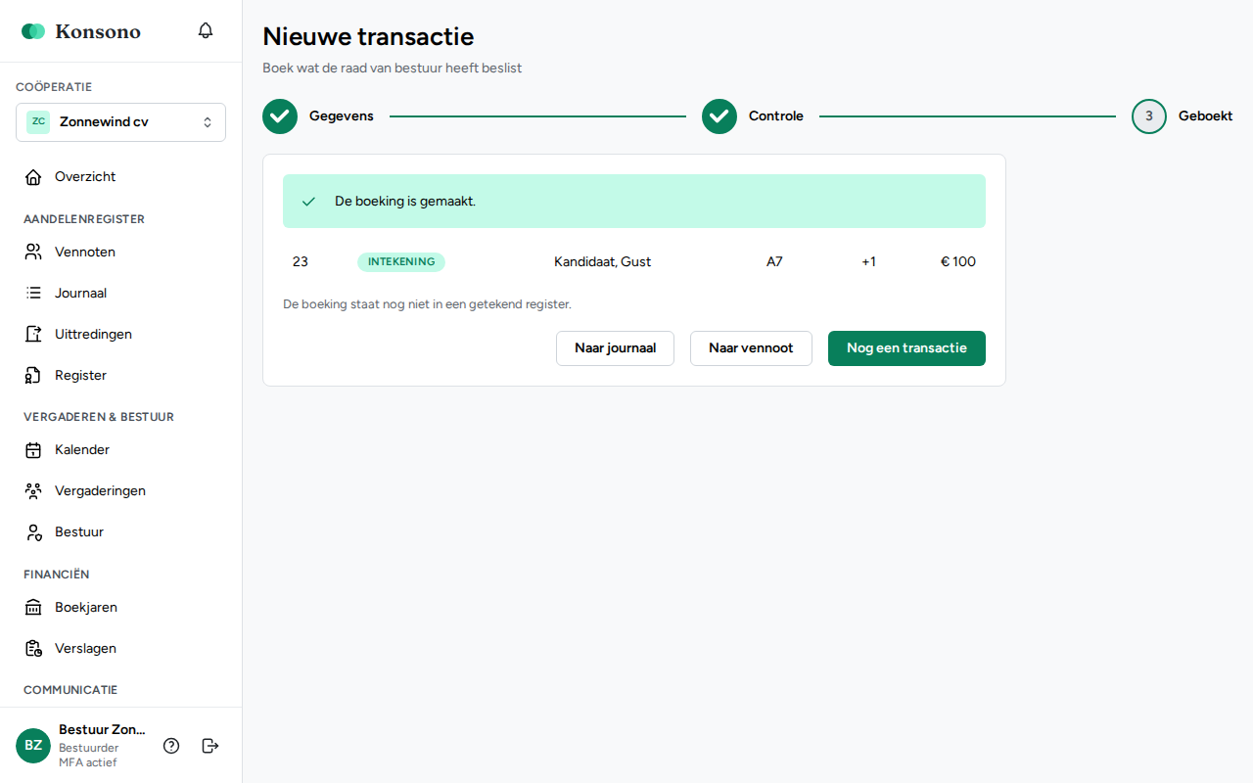1253x783 pixels.
Task: Click the Boekjaren bank icon
Action: [33, 608]
